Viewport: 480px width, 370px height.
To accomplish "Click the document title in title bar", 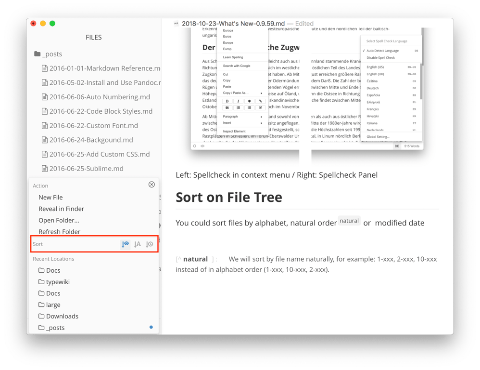I will [233, 24].
